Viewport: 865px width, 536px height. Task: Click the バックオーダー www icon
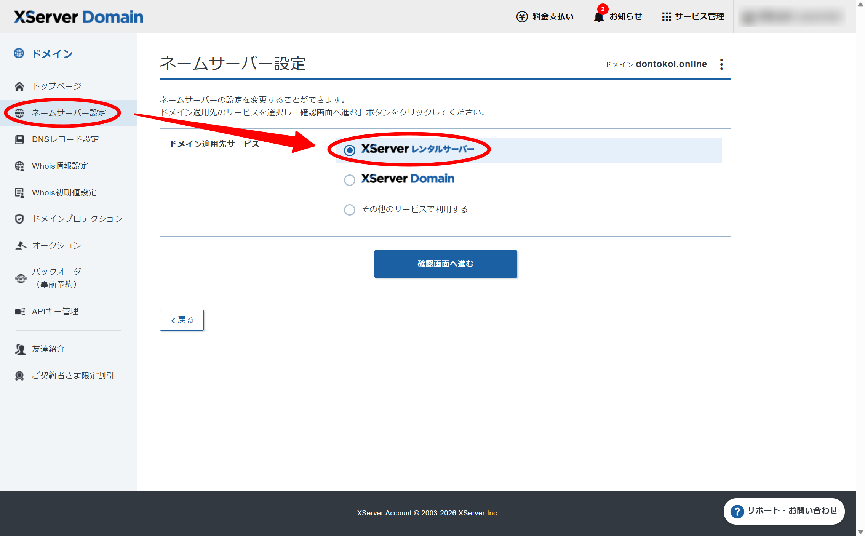(x=21, y=278)
